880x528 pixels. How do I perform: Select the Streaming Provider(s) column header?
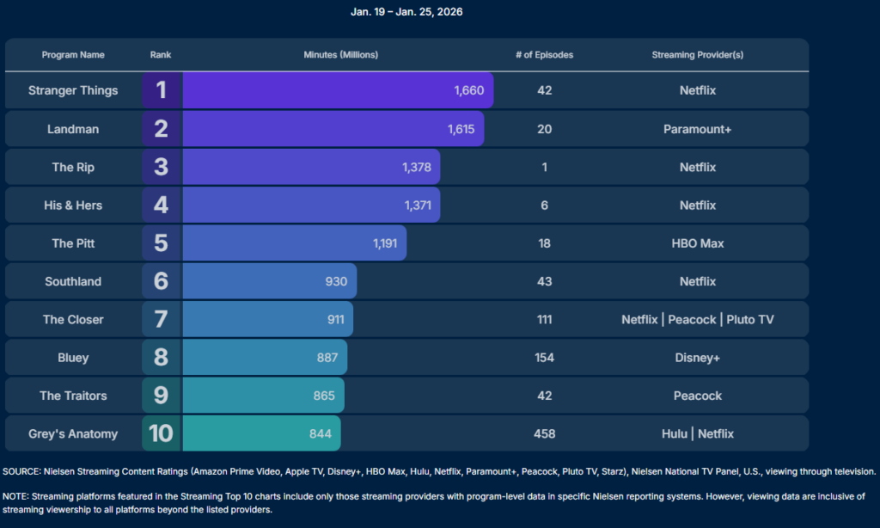tap(697, 55)
